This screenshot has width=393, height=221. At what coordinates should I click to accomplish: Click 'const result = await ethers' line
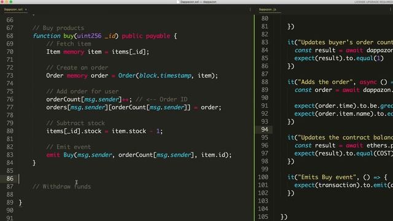point(343,145)
